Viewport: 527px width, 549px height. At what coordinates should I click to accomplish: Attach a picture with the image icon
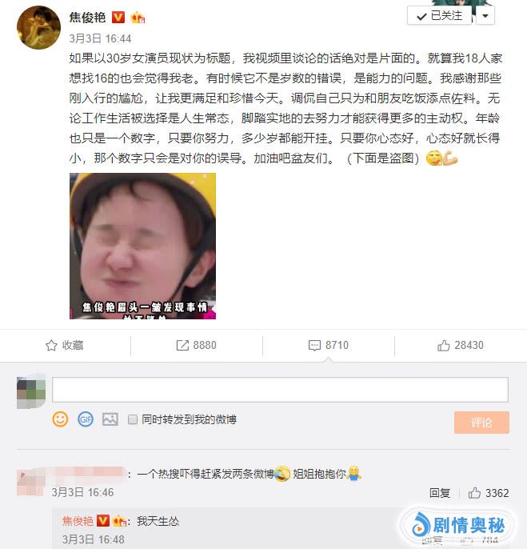point(110,419)
